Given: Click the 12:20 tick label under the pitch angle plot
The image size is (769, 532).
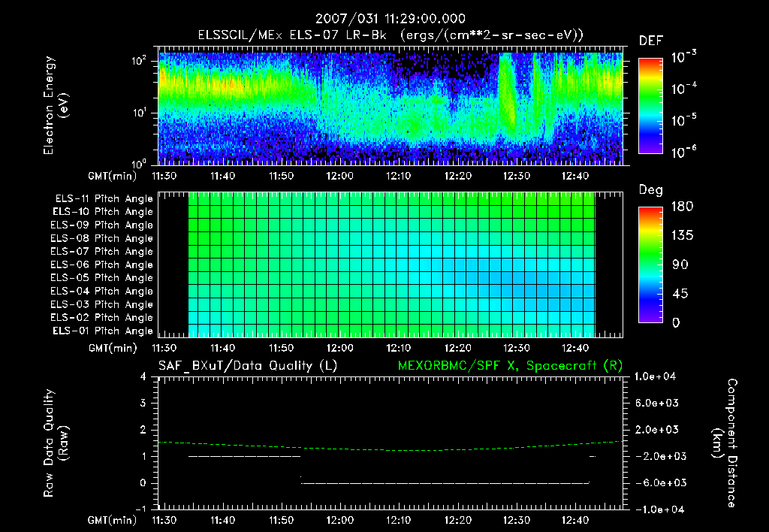Looking at the screenshot, I should coord(457,348).
